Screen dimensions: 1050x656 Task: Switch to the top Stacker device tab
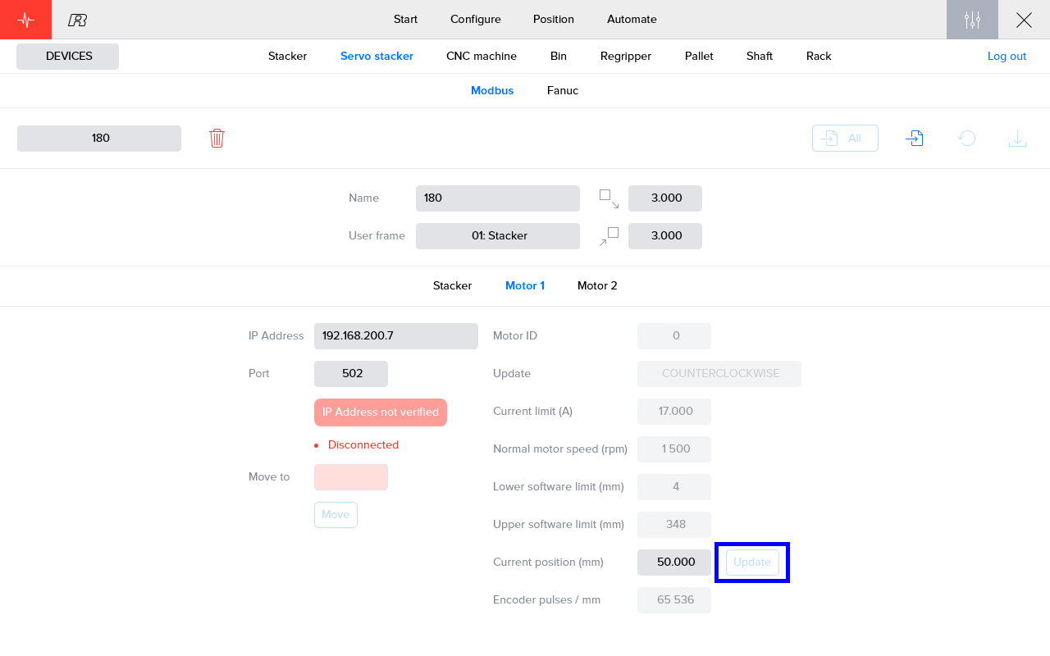[287, 56]
